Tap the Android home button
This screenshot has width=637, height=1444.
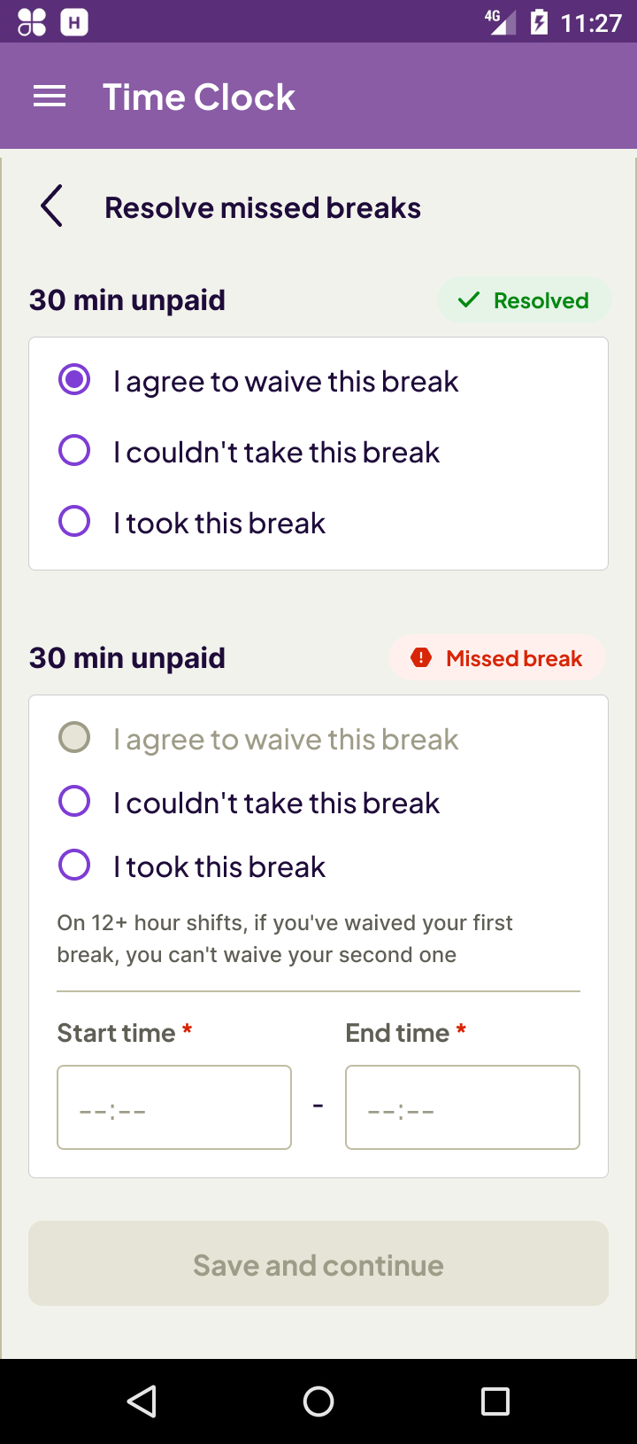(318, 1401)
